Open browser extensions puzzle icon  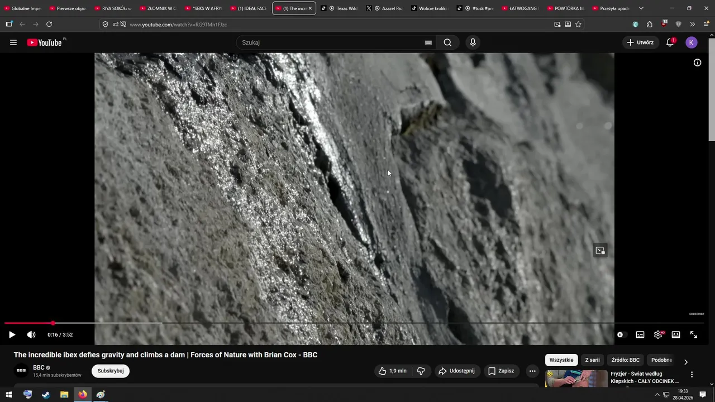point(650,24)
